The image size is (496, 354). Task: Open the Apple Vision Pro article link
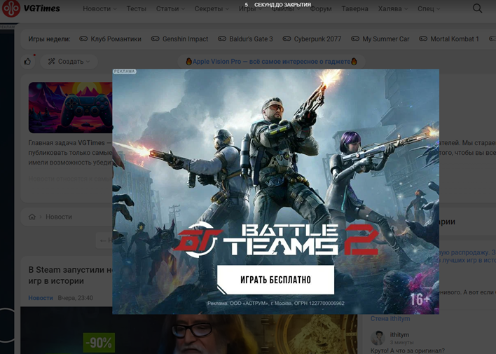(x=271, y=62)
